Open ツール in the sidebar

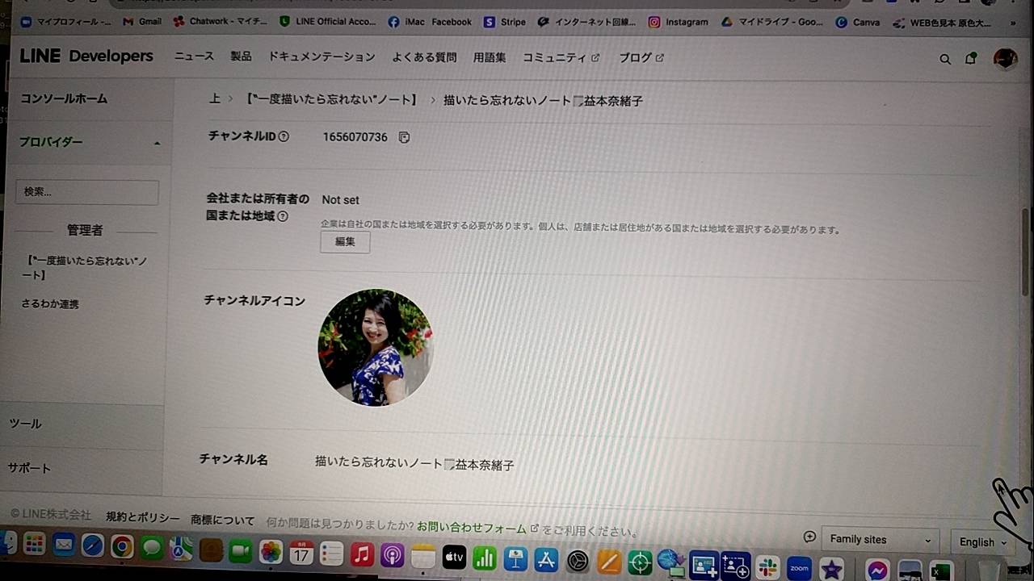(x=25, y=424)
